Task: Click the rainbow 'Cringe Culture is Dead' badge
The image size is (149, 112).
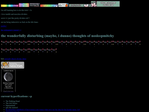Action: [10, 6]
